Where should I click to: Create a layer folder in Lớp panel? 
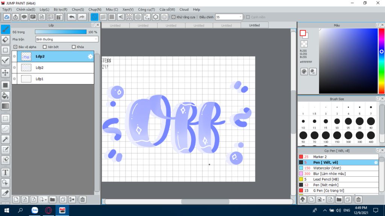pyautogui.click(x=52, y=199)
